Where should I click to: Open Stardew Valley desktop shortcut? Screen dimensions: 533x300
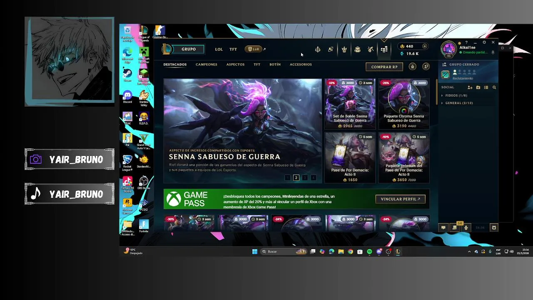[144, 98]
